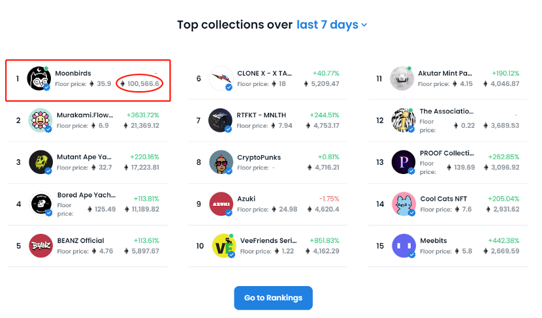The height and width of the screenshot is (318, 542).
Task: Select the Mutant Ape Yacht Club avatar
Action: (x=40, y=162)
